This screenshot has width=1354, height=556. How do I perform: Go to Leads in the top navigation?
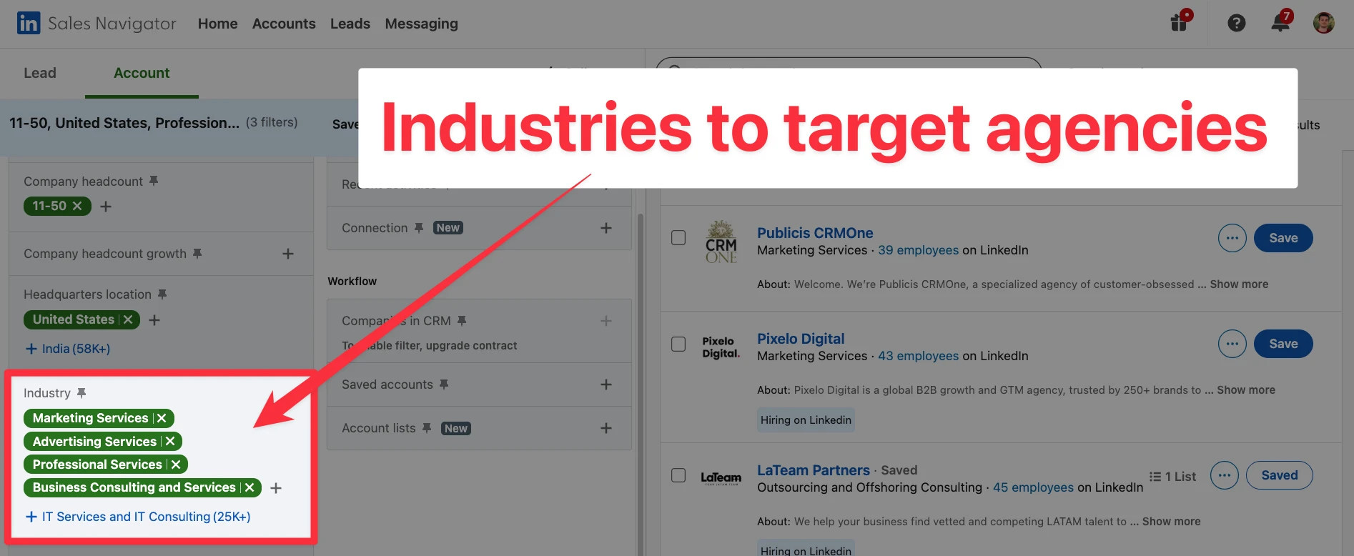pos(350,24)
